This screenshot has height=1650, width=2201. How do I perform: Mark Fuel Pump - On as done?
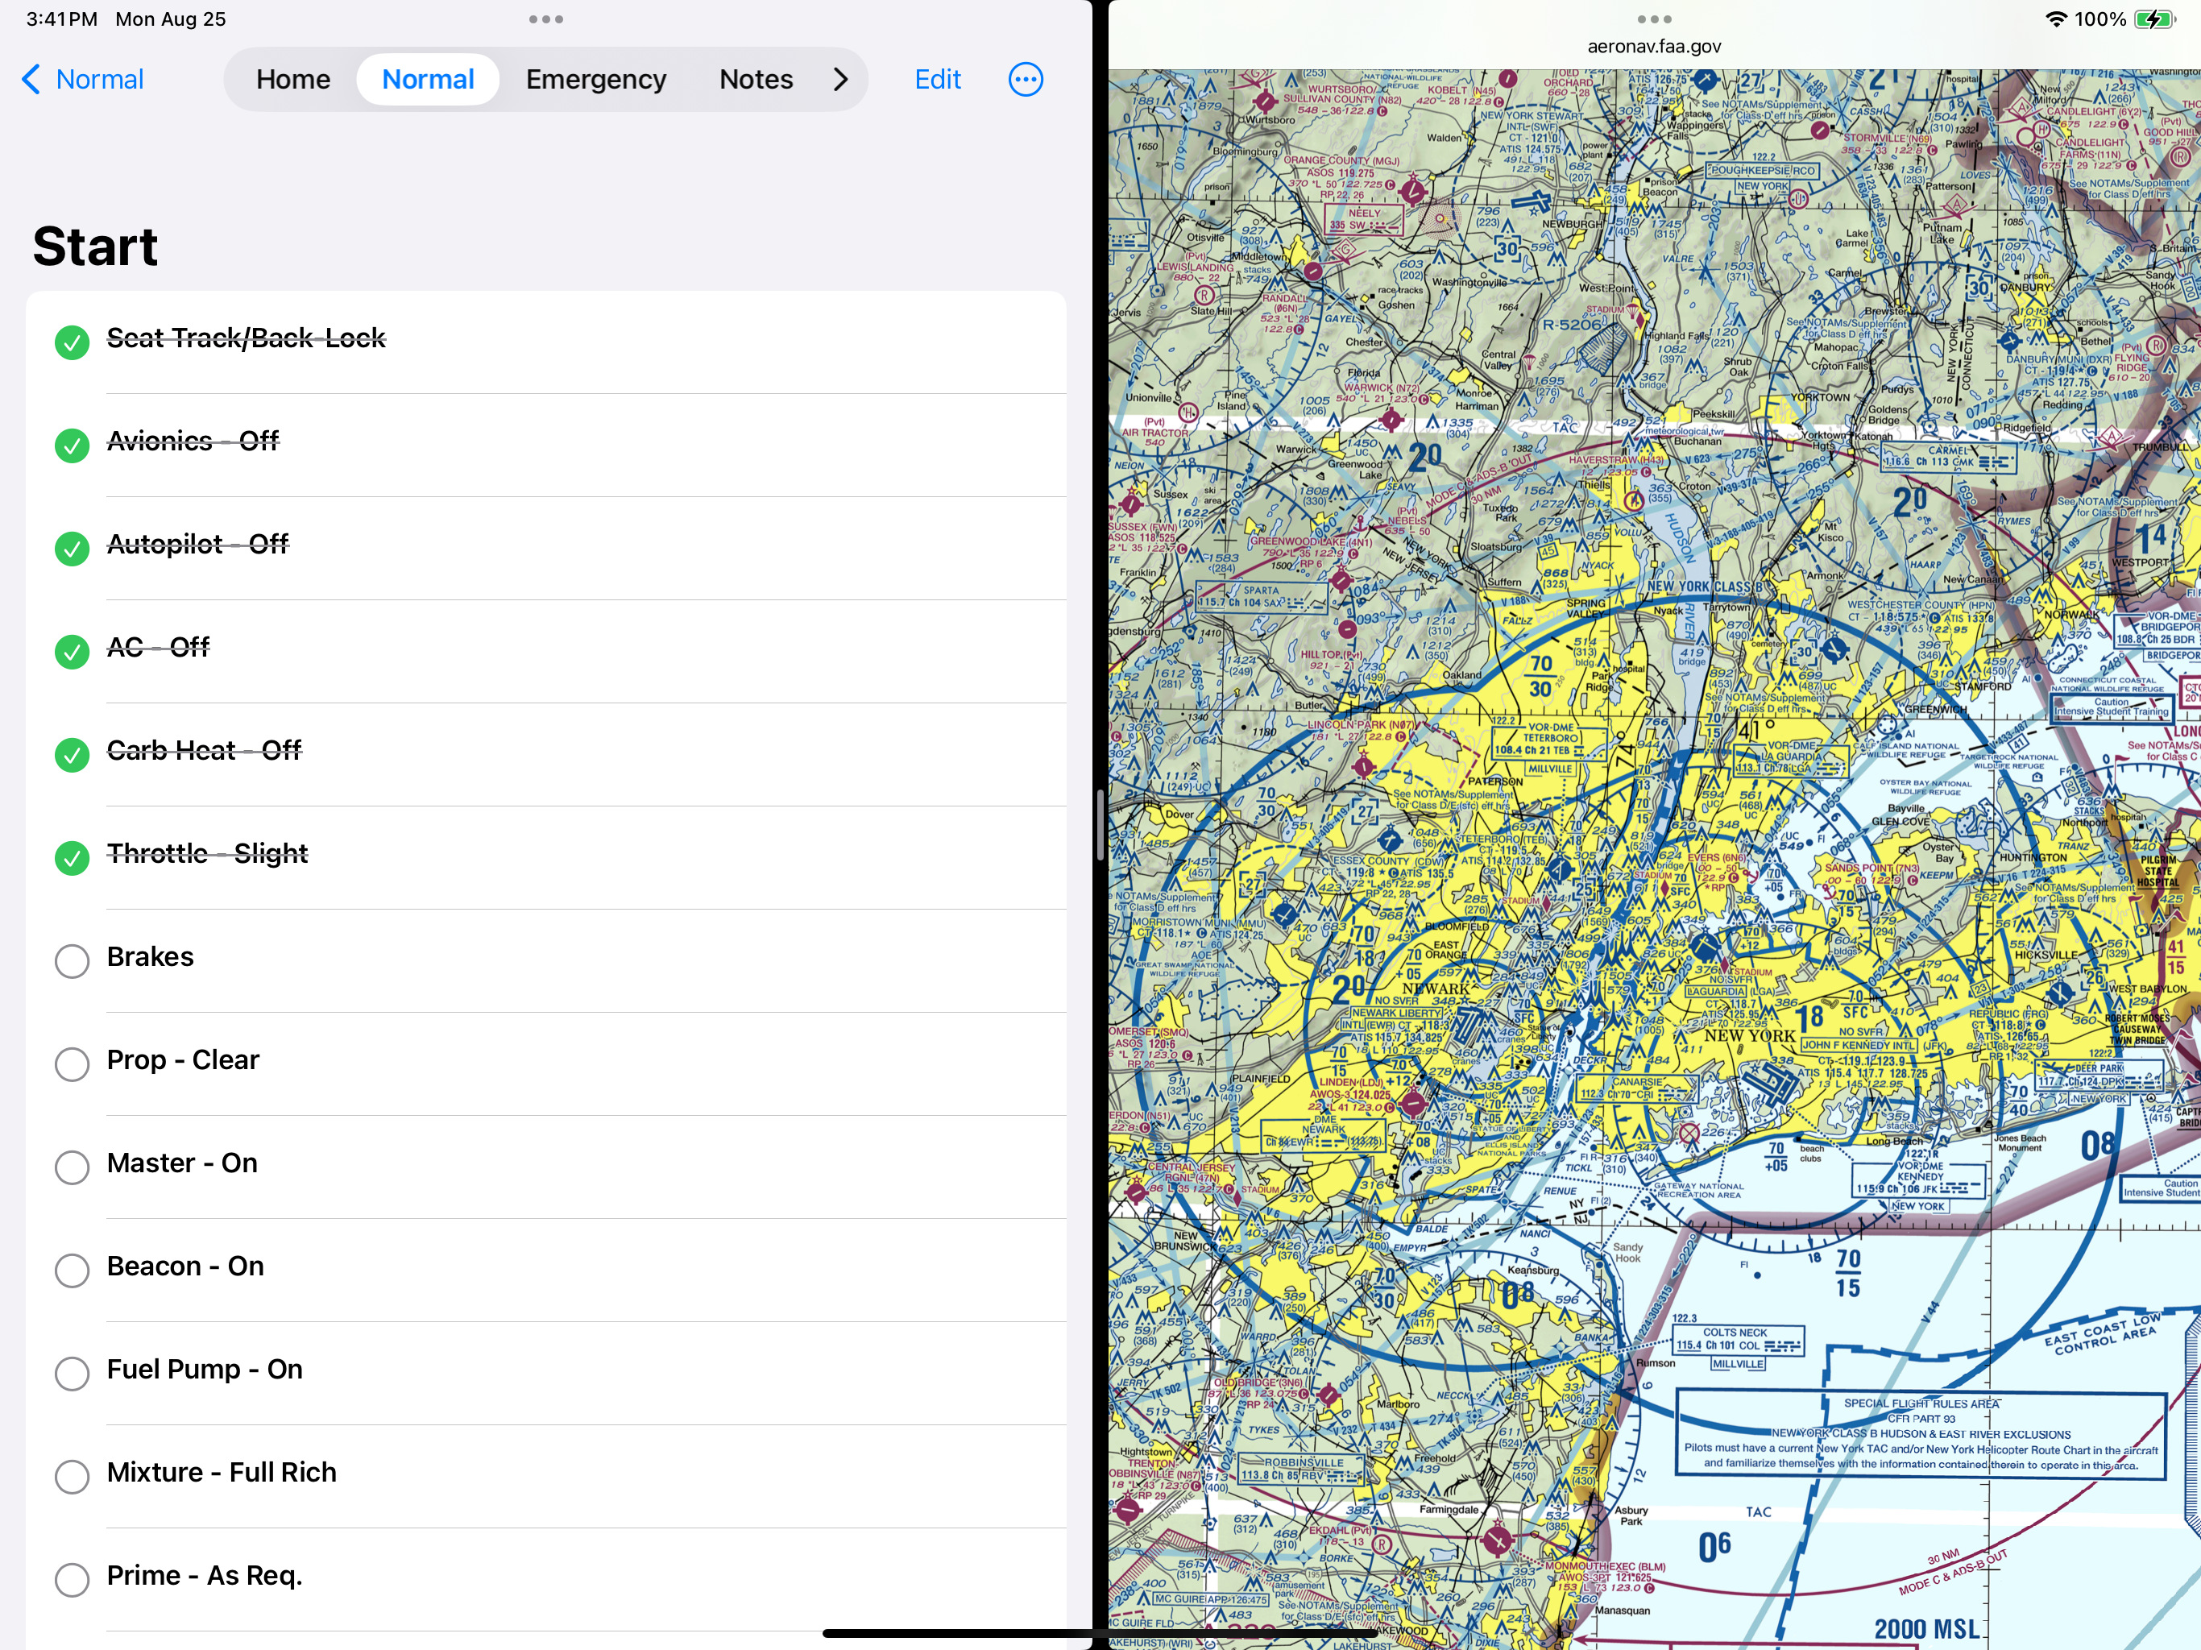pyautogui.click(x=72, y=1374)
